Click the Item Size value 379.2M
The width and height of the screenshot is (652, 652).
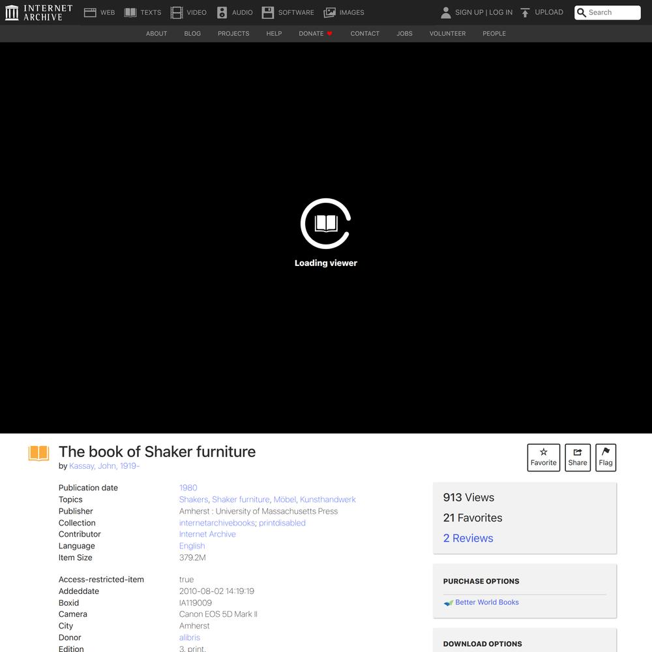click(x=192, y=557)
